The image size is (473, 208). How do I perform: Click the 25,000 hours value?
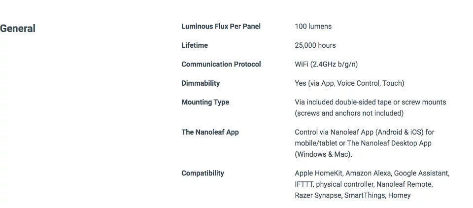(315, 45)
